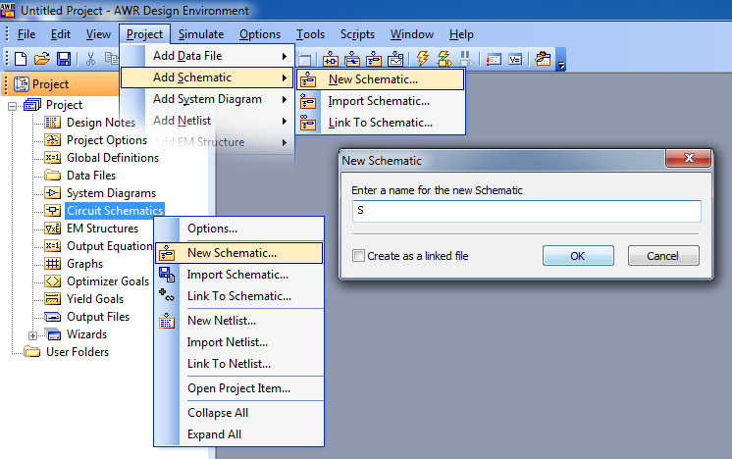Open the Options menu
The width and height of the screenshot is (732, 459).
[260, 34]
